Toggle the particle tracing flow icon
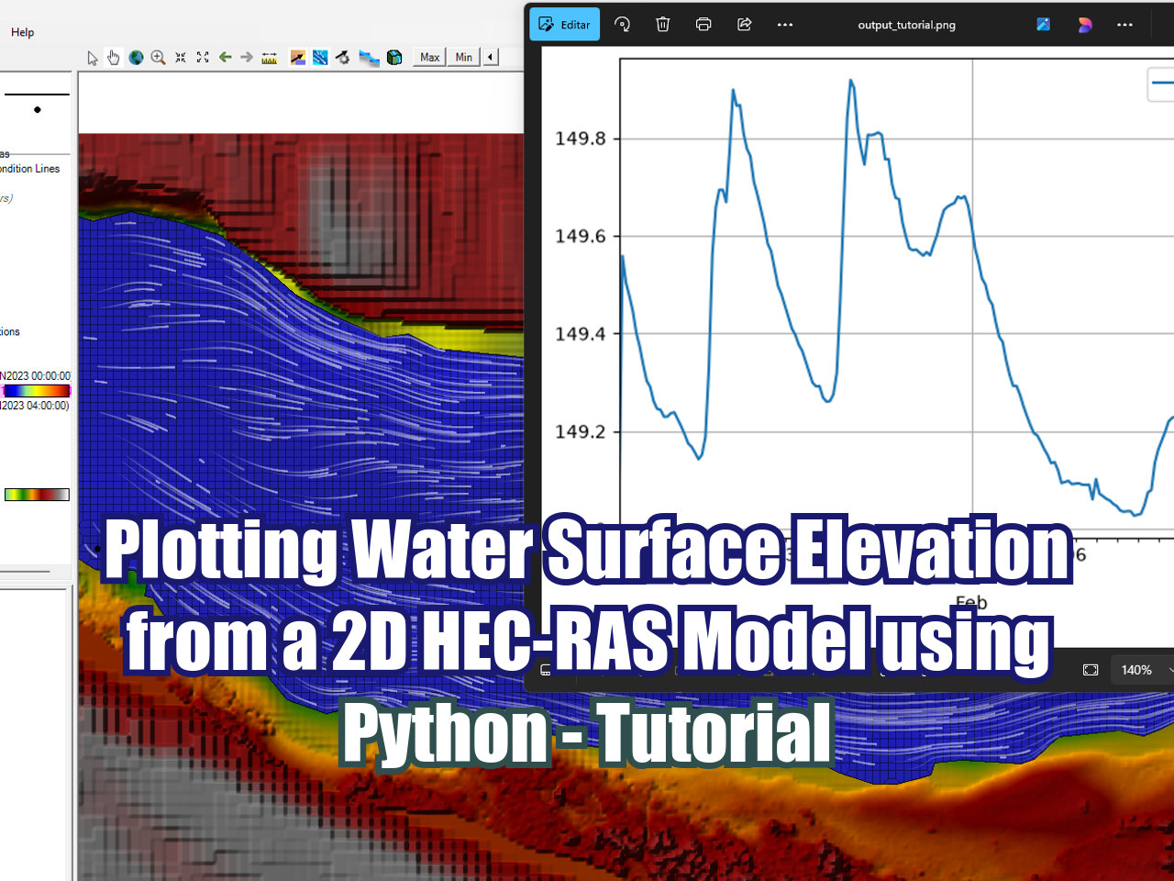This screenshot has width=1174, height=881. 320,58
